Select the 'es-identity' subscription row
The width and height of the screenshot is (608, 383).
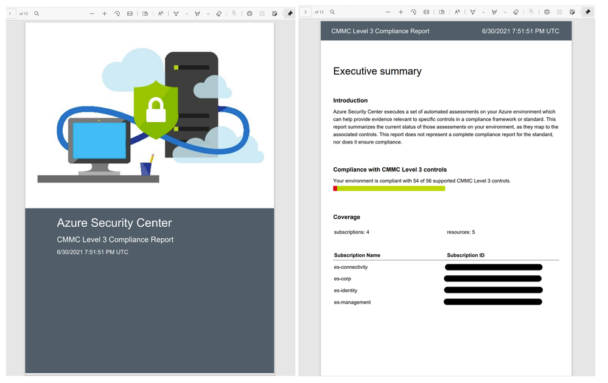(x=446, y=291)
